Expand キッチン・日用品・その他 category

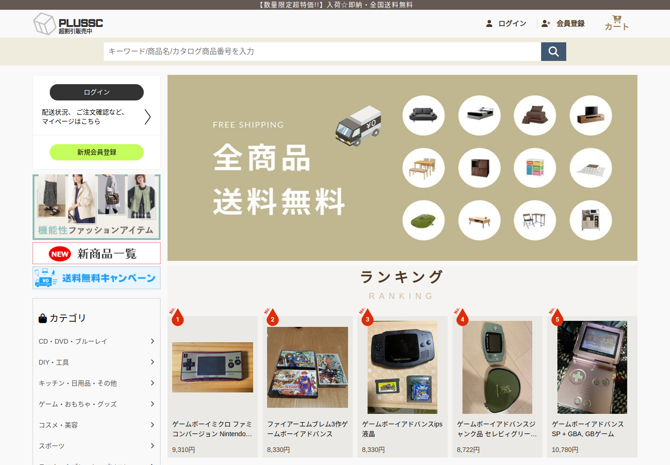coord(96,383)
